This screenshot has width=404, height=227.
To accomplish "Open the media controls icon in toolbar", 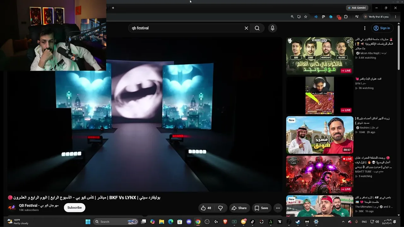I will click(357, 17).
